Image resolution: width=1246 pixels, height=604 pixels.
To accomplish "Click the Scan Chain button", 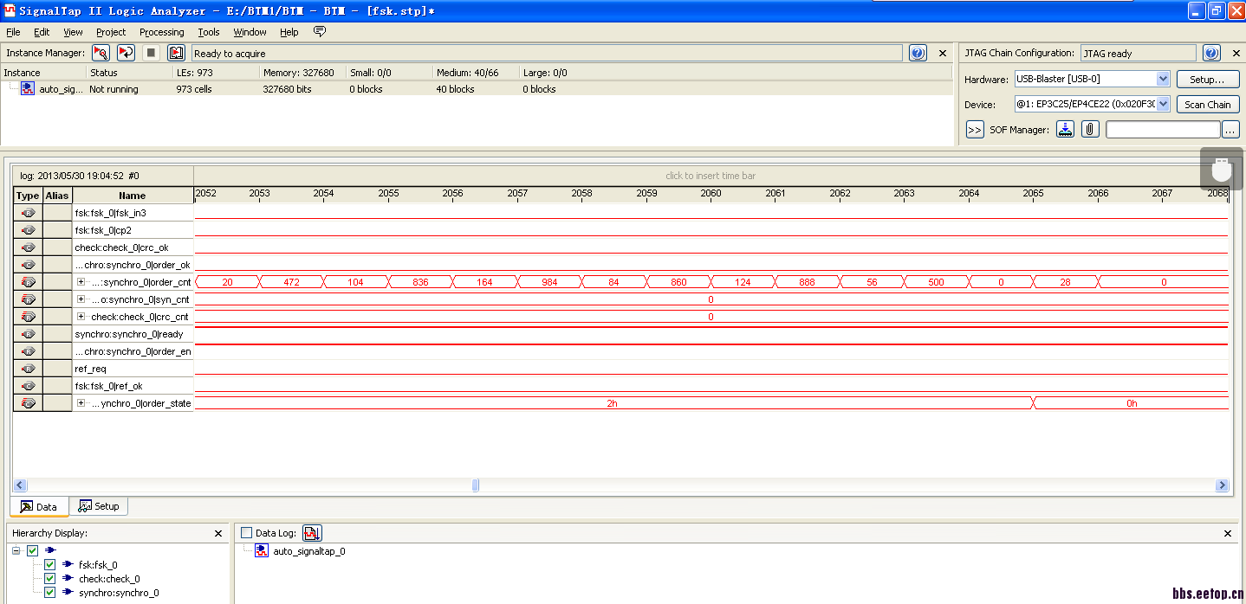I will (x=1207, y=105).
